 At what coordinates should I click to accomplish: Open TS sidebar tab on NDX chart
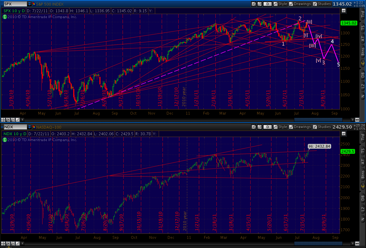pos(363,151)
